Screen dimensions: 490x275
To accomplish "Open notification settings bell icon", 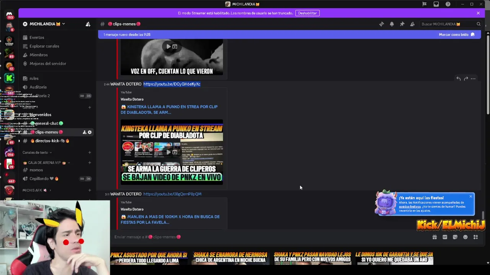I will (392, 24).
